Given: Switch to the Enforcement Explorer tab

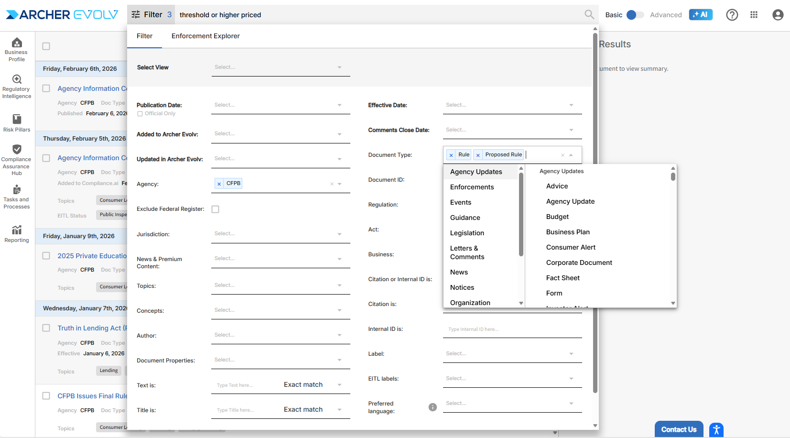Looking at the screenshot, I should [206, 36].
